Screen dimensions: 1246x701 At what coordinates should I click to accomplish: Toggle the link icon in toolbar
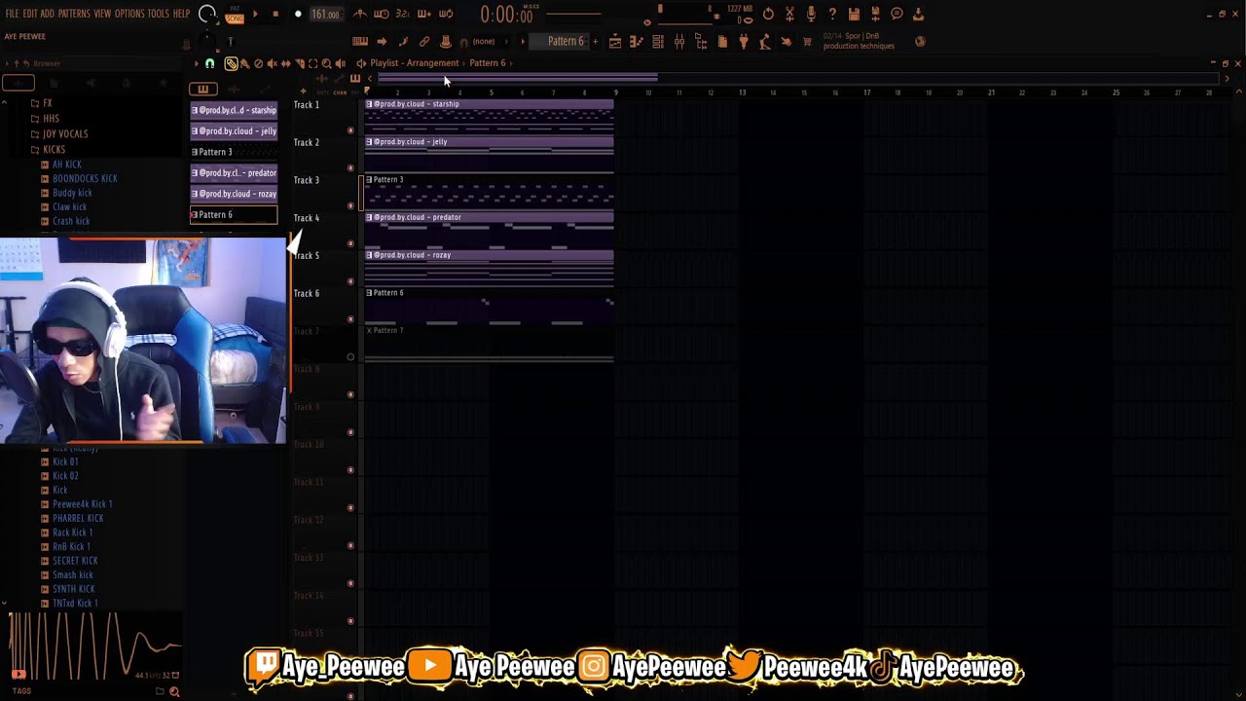pyautogui.click(x=423, y=42)
